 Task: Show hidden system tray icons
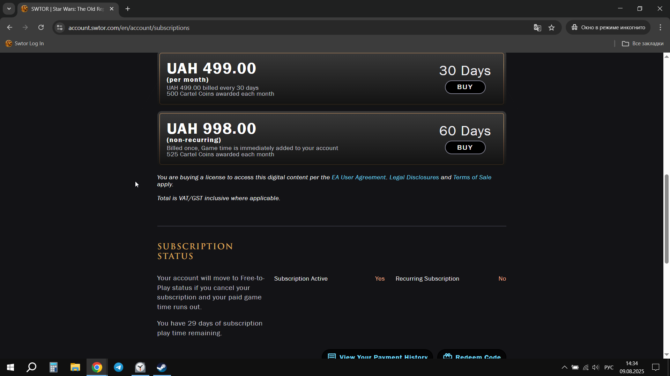[x=564, y=367]
